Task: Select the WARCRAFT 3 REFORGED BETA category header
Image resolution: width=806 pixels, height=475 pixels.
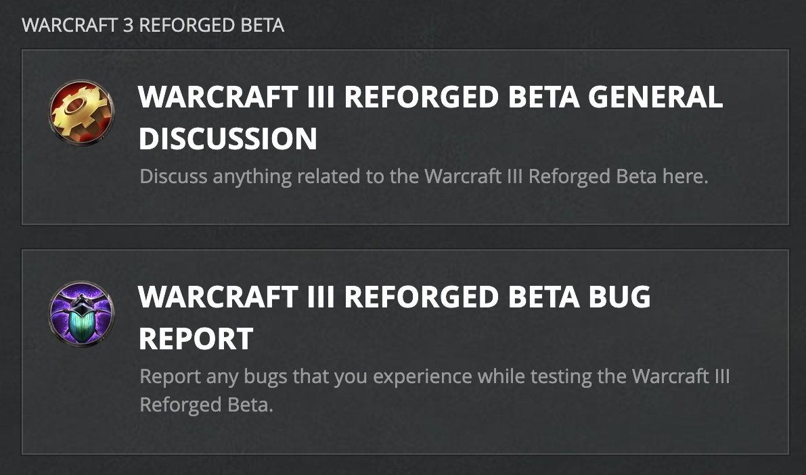Action: point(153,26)
